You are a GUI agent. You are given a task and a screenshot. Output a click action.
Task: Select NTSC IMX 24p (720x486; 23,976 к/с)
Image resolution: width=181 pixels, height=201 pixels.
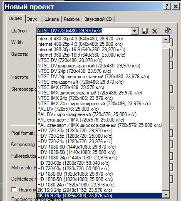click(99, 98)
